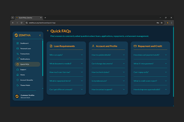Viewport: 184px width, 122px height.
Task: Click the Dashboard icon in sidebar
Action: tap(17, 43)
